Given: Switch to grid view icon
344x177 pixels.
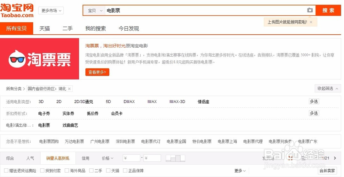Looking at the screenshot, I should click(291, 158).
